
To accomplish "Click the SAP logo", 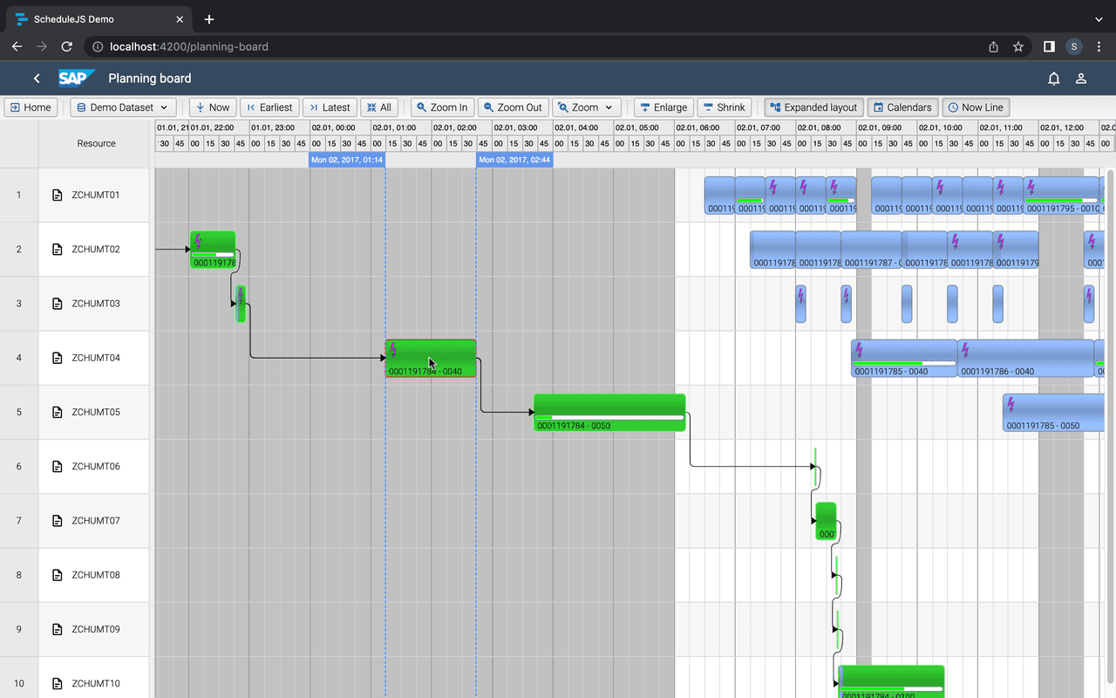I will pos(77,79).
